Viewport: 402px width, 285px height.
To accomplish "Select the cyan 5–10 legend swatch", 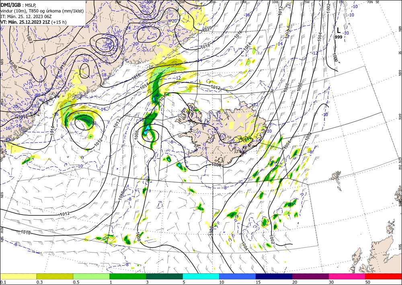I will click(201, 276).
